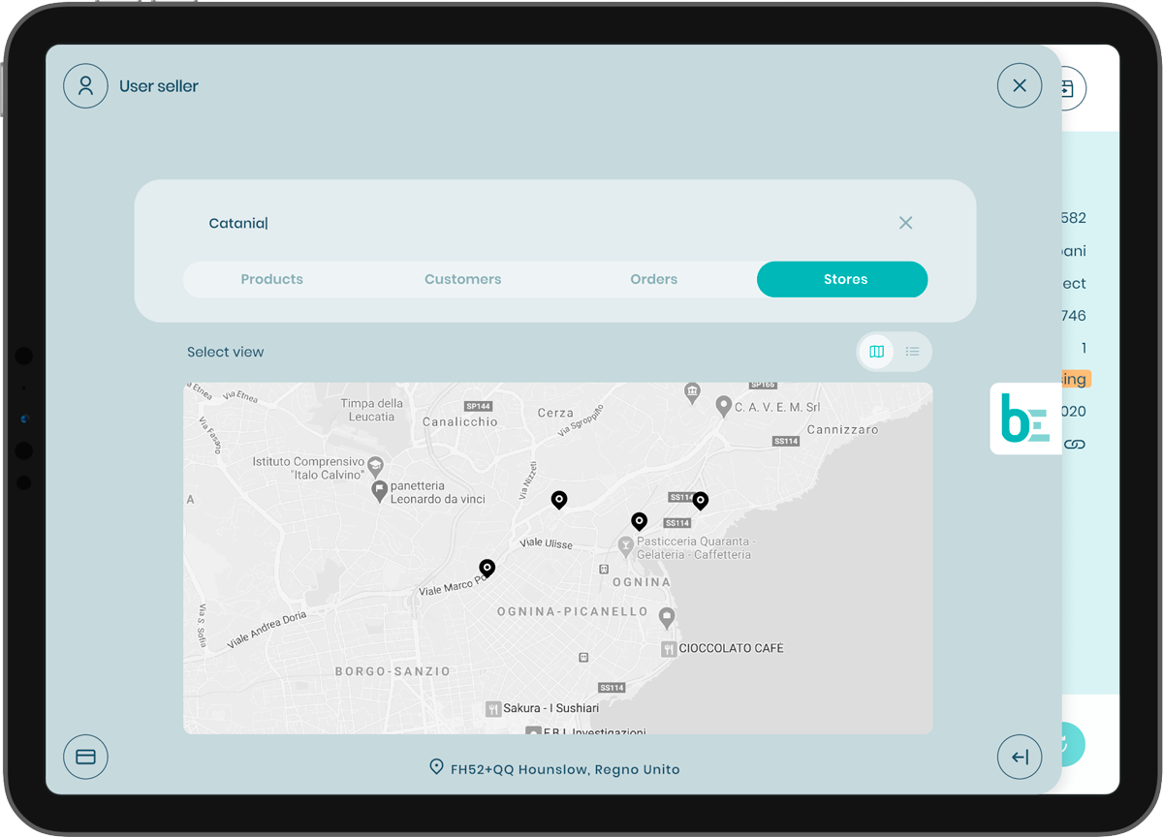Switch to map view
The image size is (1163, 837).
[877, 352]
